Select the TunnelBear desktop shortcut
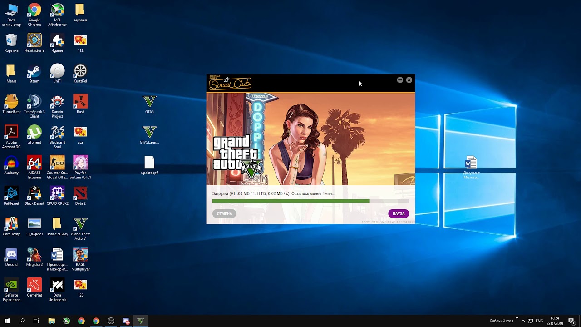This screenshot has height=327, width=581. coord(11,104)
